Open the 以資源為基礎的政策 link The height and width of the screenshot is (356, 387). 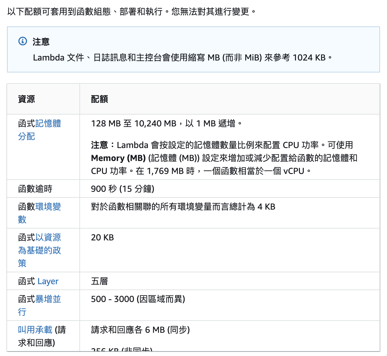(x=39, y=250)
